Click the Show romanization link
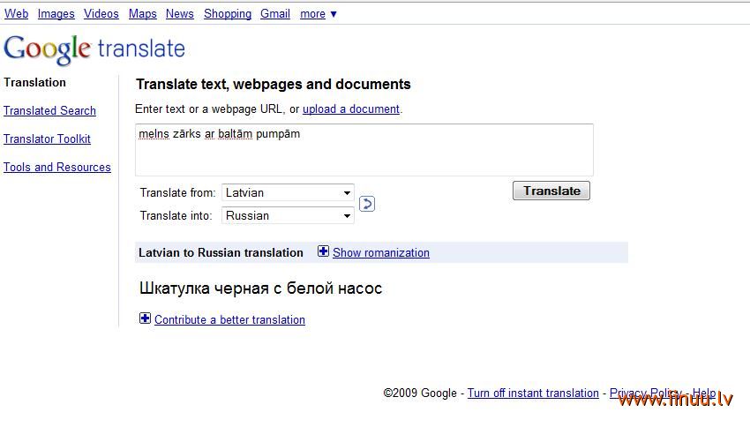The image size is (750, 427). (x=381, y=252)
